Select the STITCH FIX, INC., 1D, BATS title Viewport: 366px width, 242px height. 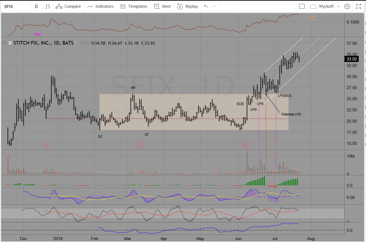point(44,43)
